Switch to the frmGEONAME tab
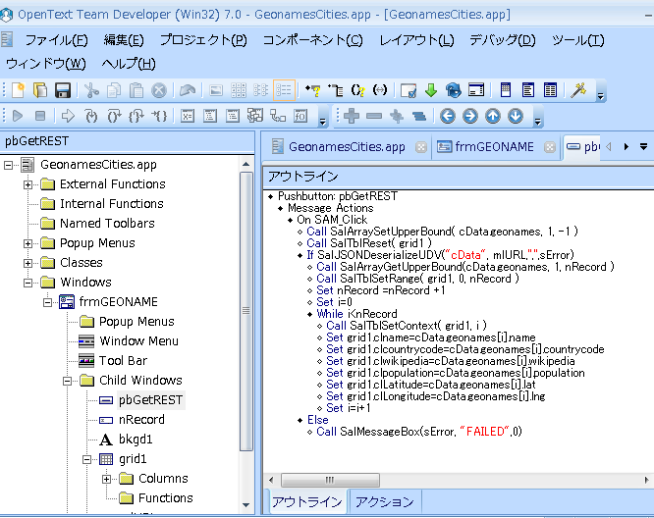 [x=494, y=147]
